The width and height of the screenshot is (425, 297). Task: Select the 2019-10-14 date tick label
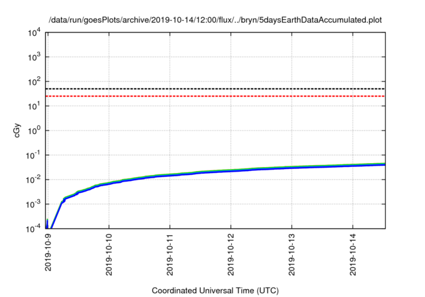click(353, 255)
